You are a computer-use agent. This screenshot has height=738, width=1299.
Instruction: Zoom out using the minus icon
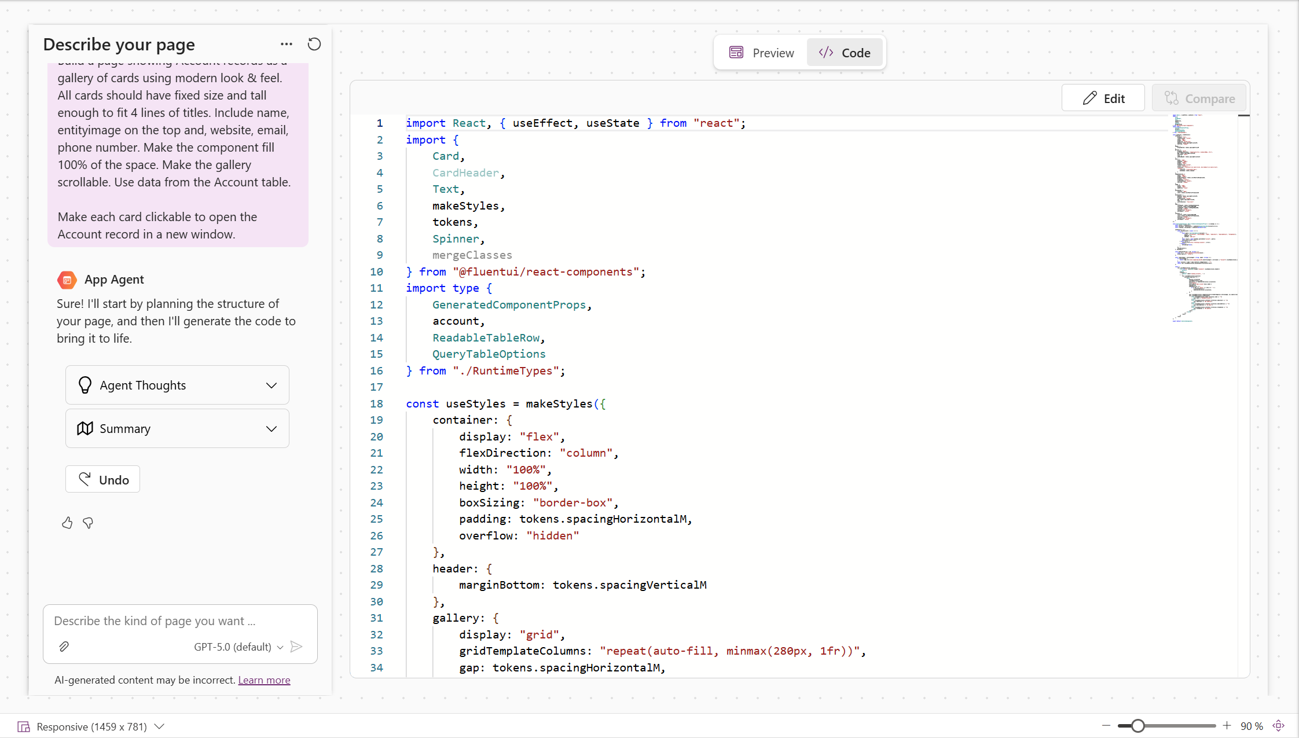pos(1106,725)
